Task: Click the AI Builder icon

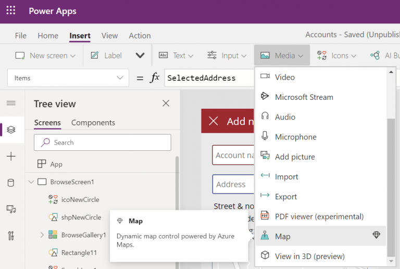Action: (x=375, y=55)
